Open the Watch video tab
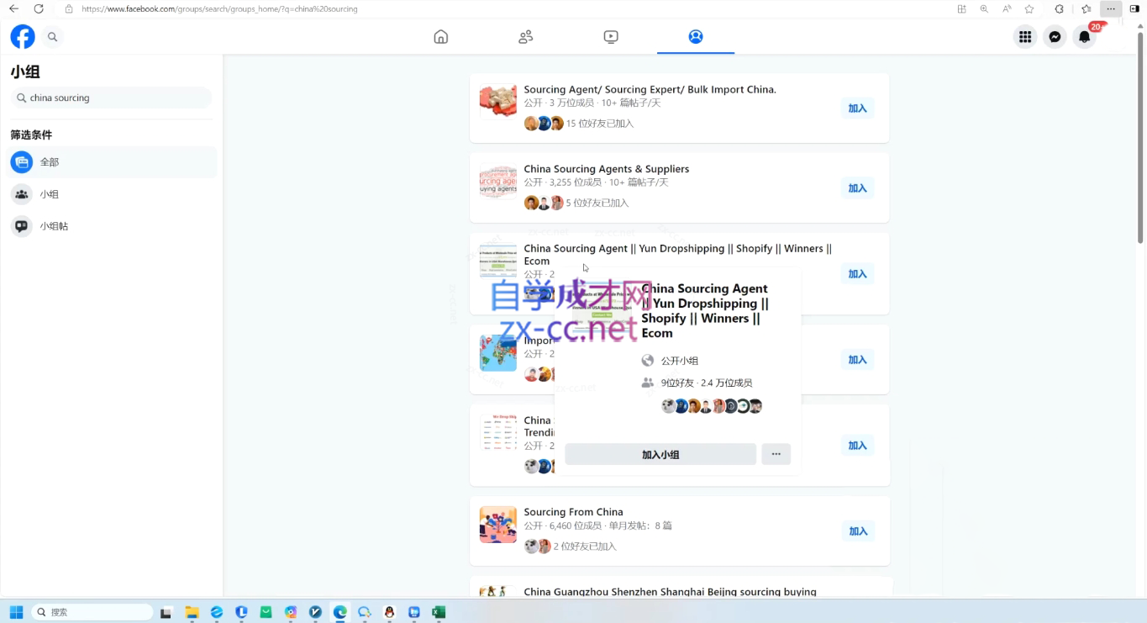Image resolution: width=1147 pixels, height=623 pixels. click(611, 37)
